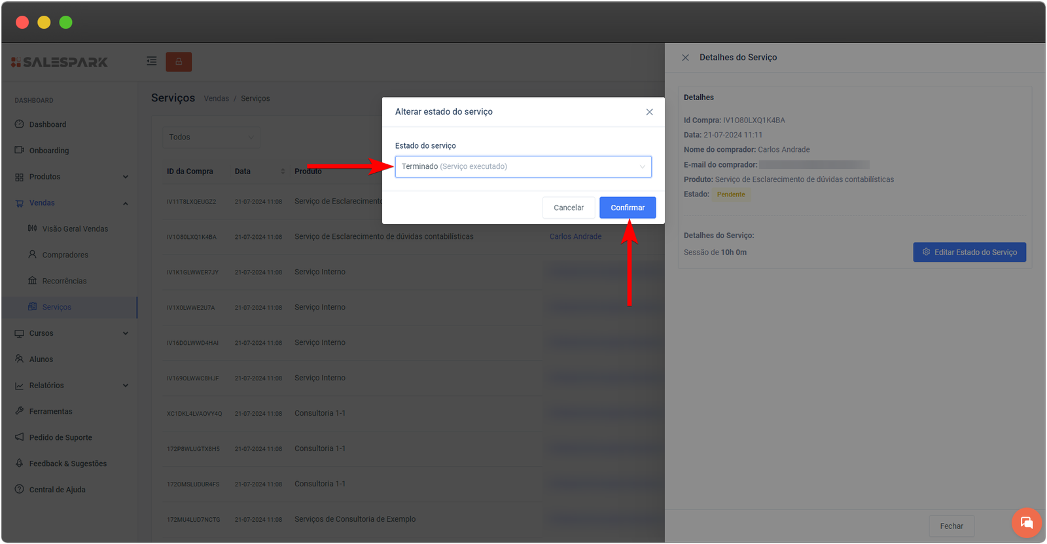Select Recorrências menu item
Viewport: 1047px width, 544px height.
click(x=64, y=281)
